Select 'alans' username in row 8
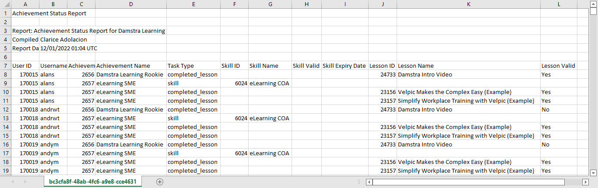 [53, 74]
